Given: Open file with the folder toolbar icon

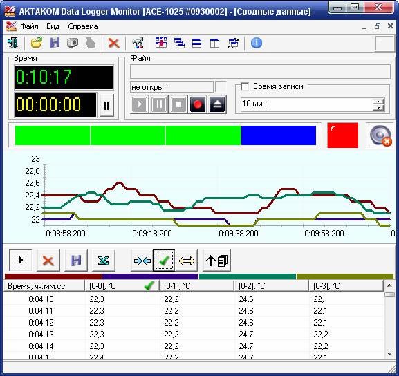Looking at the screenshot, I should [37, 43].
